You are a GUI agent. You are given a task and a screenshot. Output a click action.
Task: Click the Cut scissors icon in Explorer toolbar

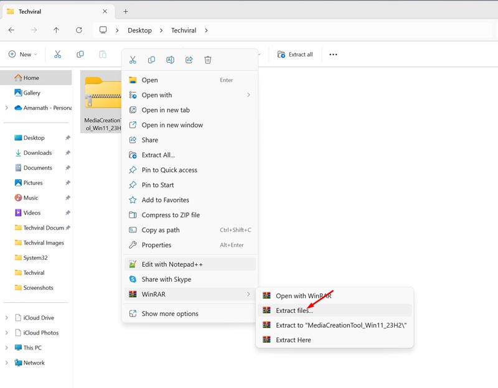[x=57, y=54]
